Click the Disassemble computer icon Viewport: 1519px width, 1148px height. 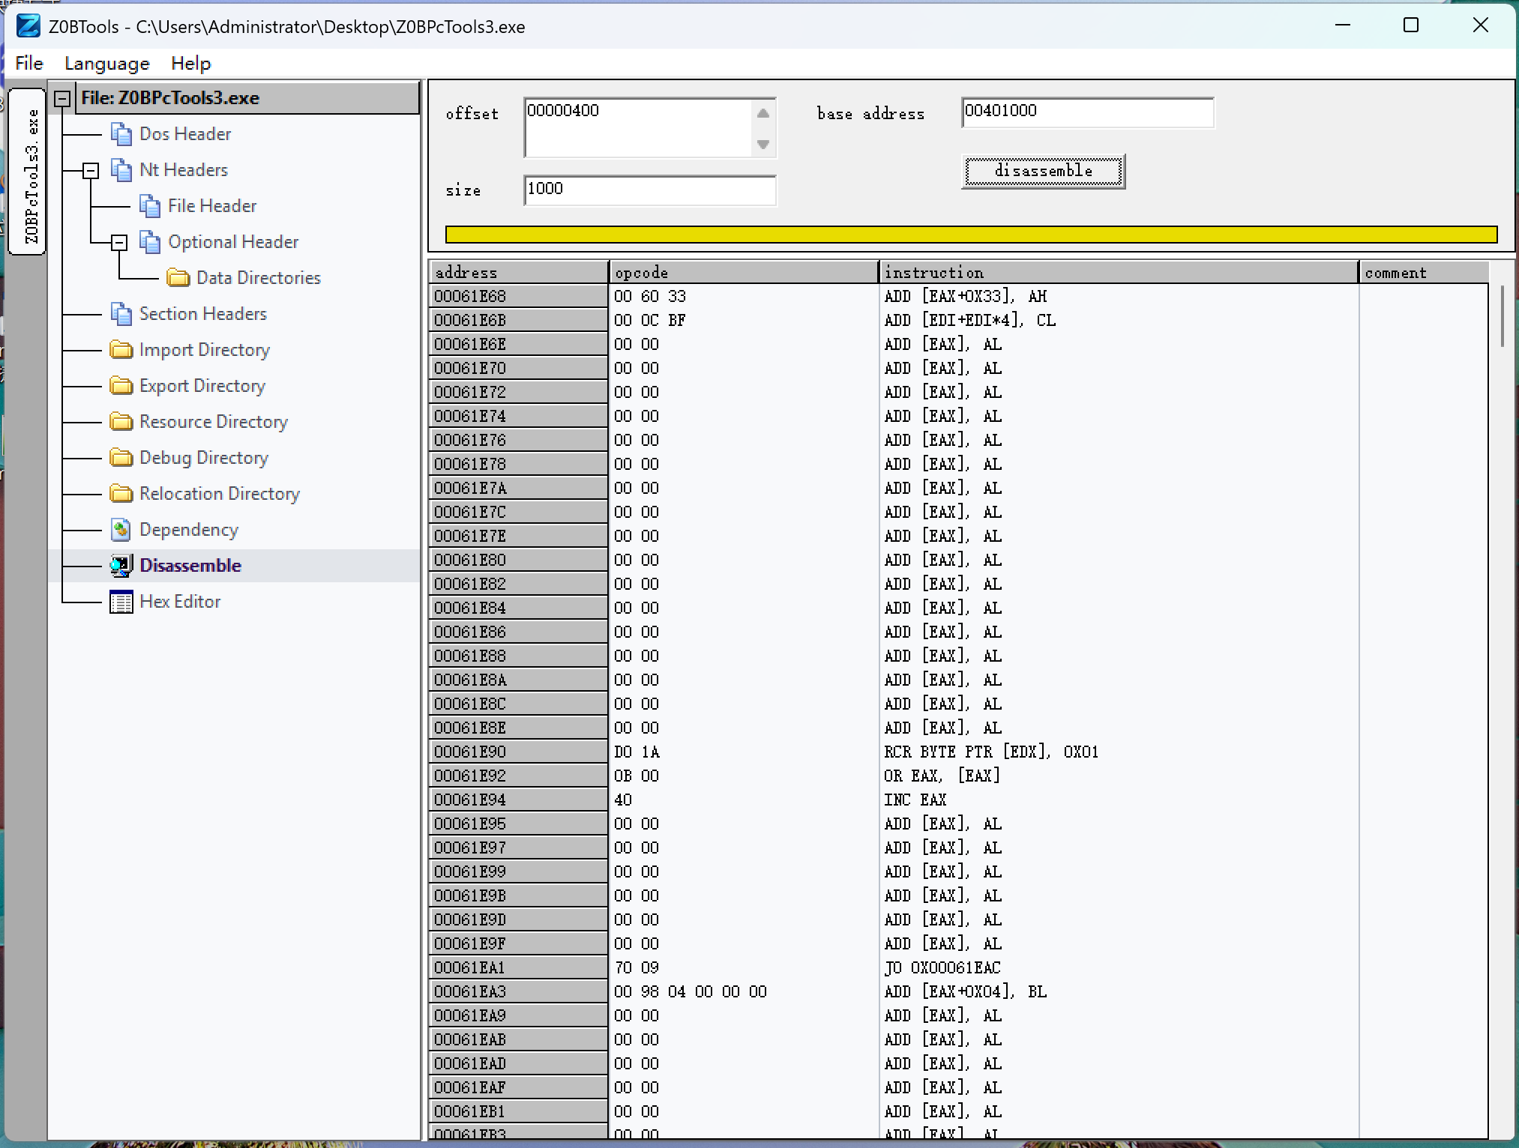121,566
